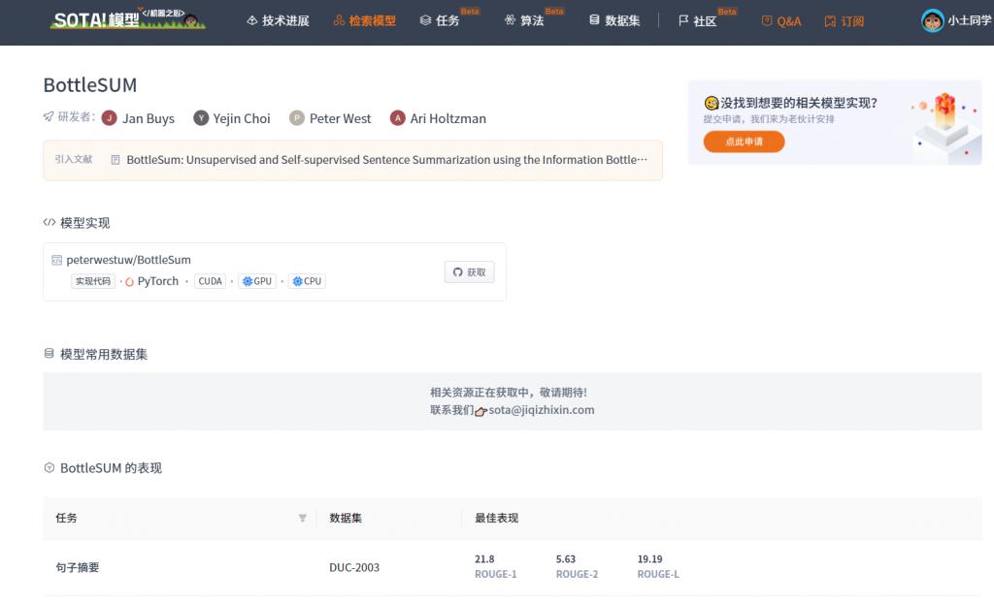Click the SOTA!模型 site logo

(x=127, y=20)
